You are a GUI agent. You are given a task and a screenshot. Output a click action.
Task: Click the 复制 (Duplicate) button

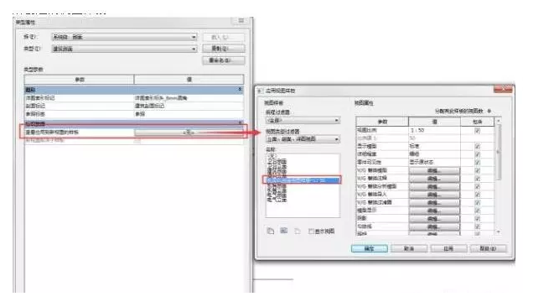(223, 49)
